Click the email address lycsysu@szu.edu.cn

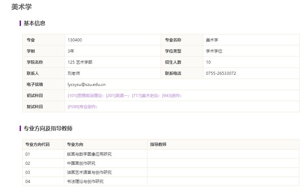[87, 85]
